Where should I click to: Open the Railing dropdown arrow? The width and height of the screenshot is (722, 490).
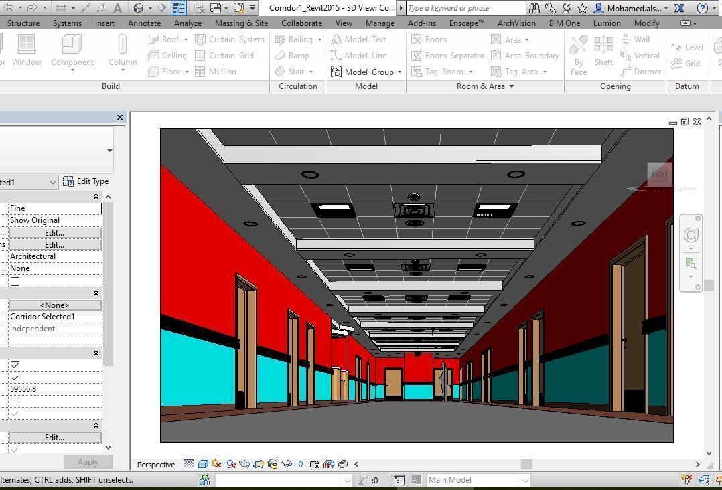[x=319, y=39]
